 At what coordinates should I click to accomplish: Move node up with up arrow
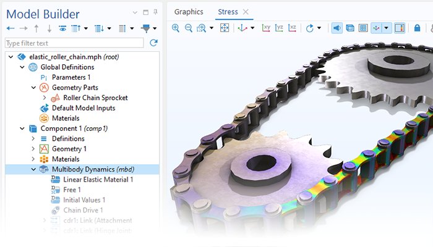(x=36, y=28)
